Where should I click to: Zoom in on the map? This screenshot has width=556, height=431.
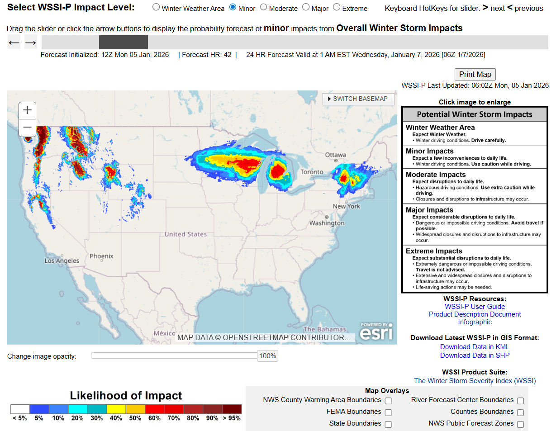27,110
